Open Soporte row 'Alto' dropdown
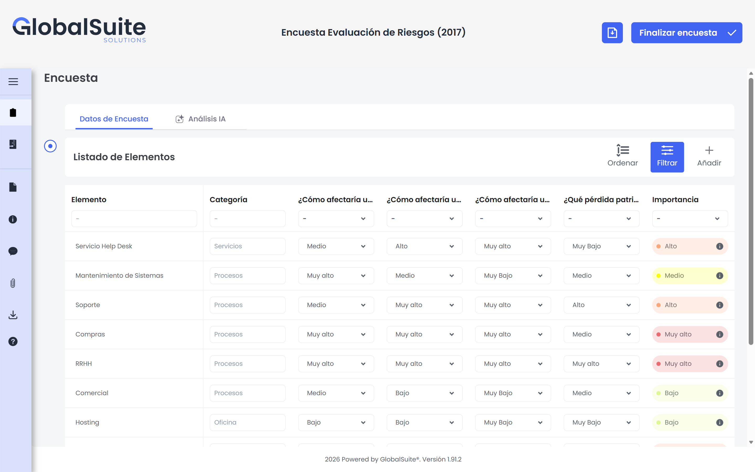This screenshot has width=755, height=472. point(601,305)
